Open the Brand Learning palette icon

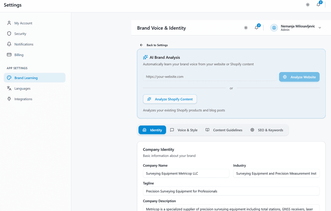point(9,78)
